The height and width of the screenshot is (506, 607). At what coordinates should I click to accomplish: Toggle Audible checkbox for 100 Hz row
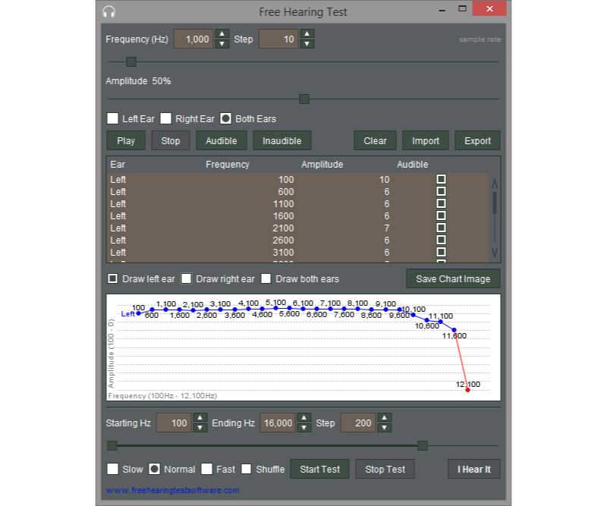(441, 179)
